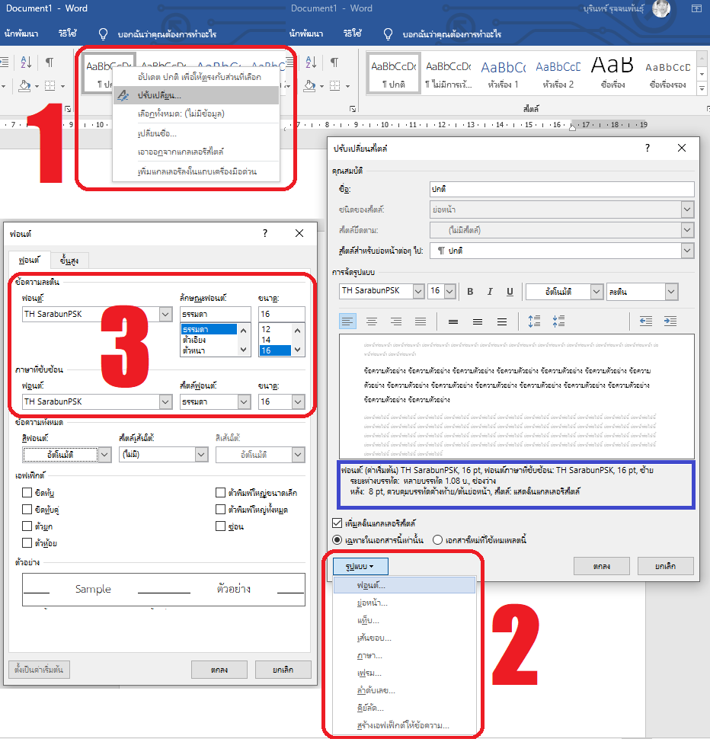
Task: Enable the ขีดทับ strikethrough checkbox
Action: [28, 493]
